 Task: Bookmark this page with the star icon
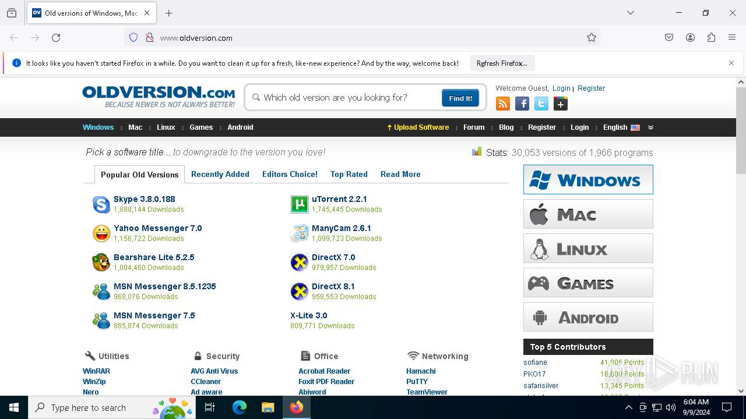click(x=592, y=38)
